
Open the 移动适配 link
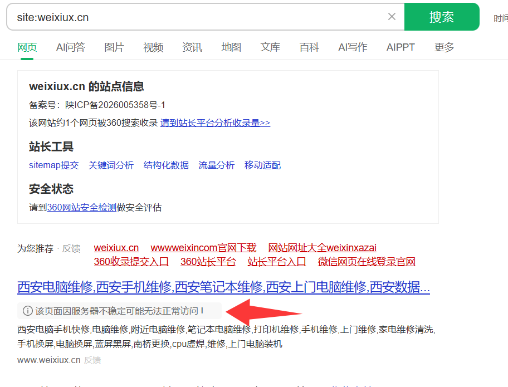click(262, 165)
